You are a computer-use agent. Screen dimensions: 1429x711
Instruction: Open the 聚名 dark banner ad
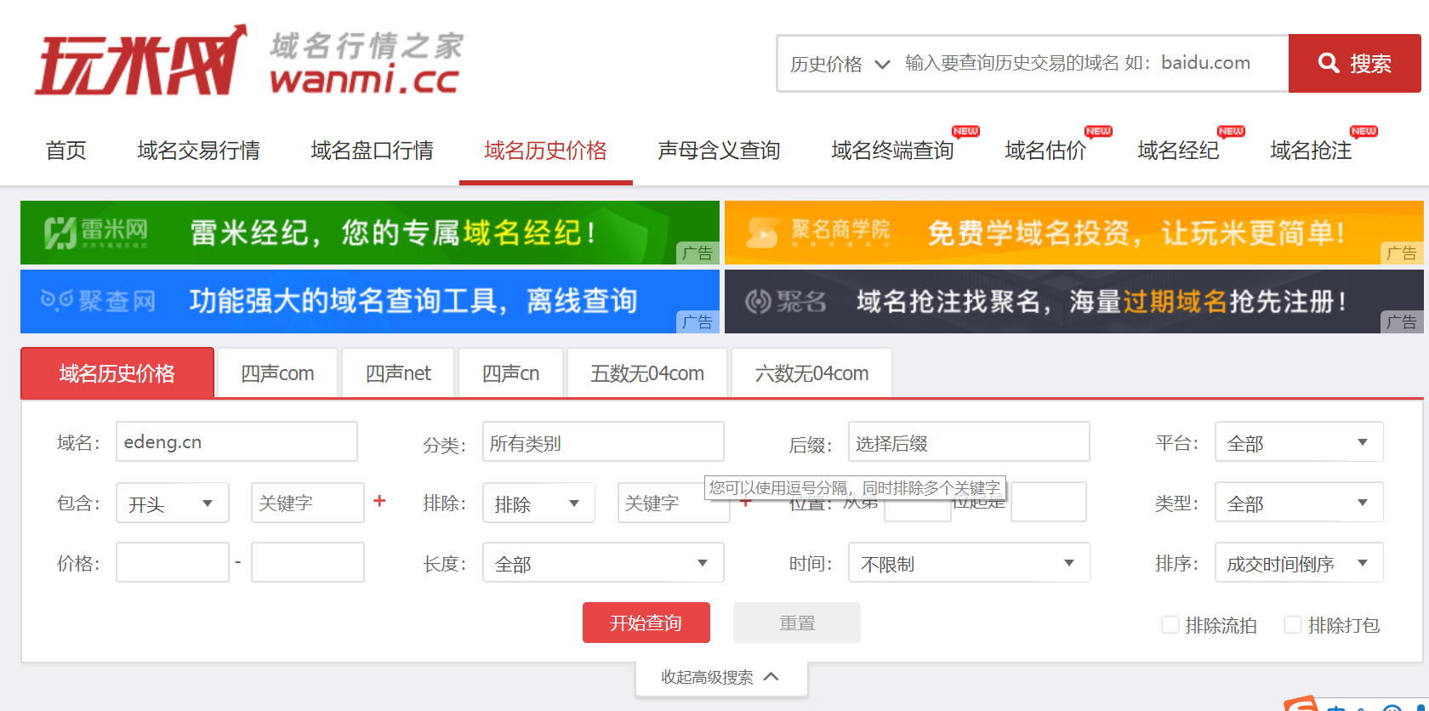pos(1073,301)
